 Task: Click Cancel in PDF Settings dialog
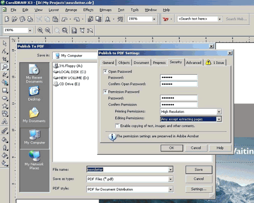[196, 148]
